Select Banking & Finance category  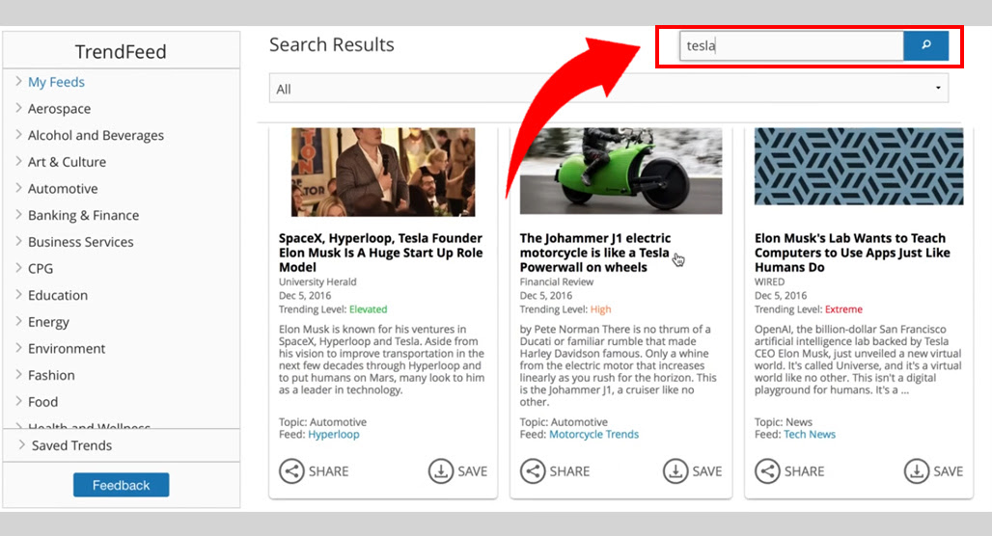[x=84, y=215]
